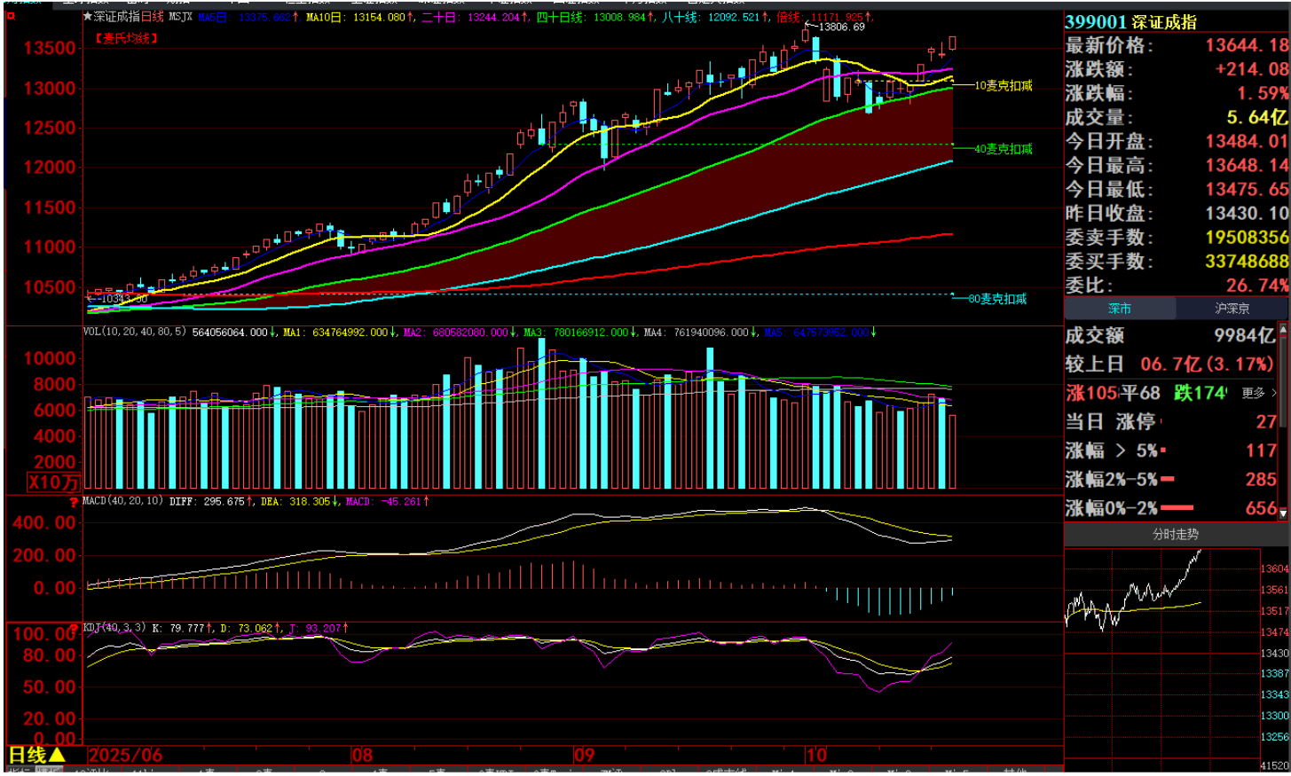Open the 日线 period selector
Image resolution: width=1291 pixels, height=776 pixels.
click(x=35, y=755)
